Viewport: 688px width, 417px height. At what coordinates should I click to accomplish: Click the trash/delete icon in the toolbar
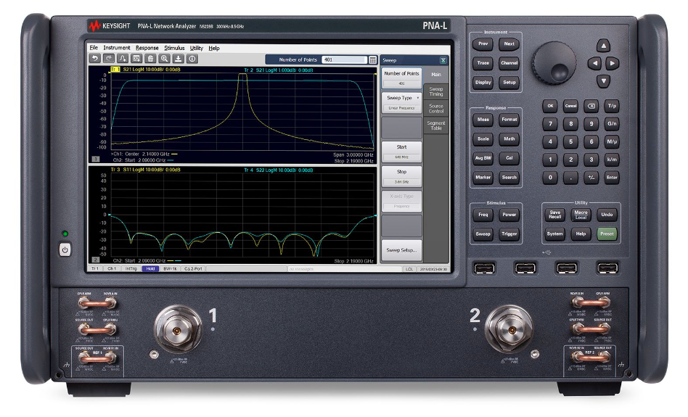[150, 59]
